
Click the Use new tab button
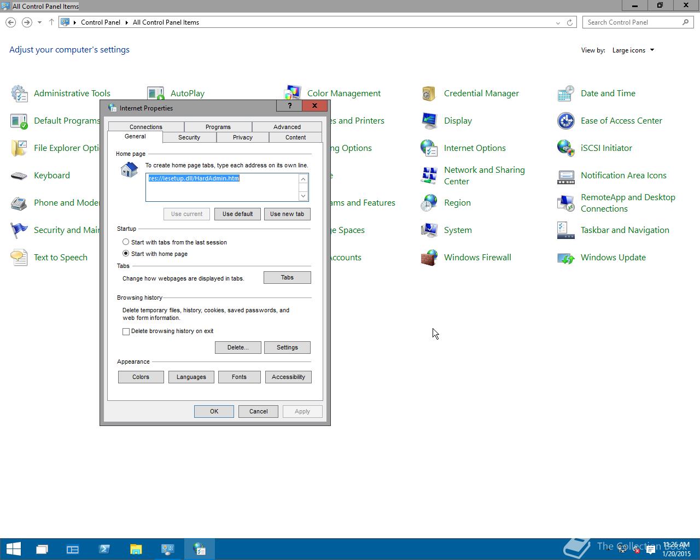287,214
